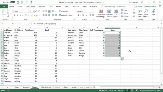Click Increase Decimal icon

pyautogui.click(x=90, y=15)
